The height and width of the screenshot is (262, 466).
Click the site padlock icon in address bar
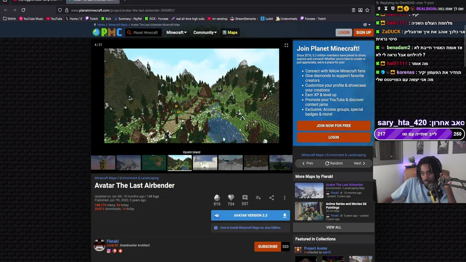(67, 10)
